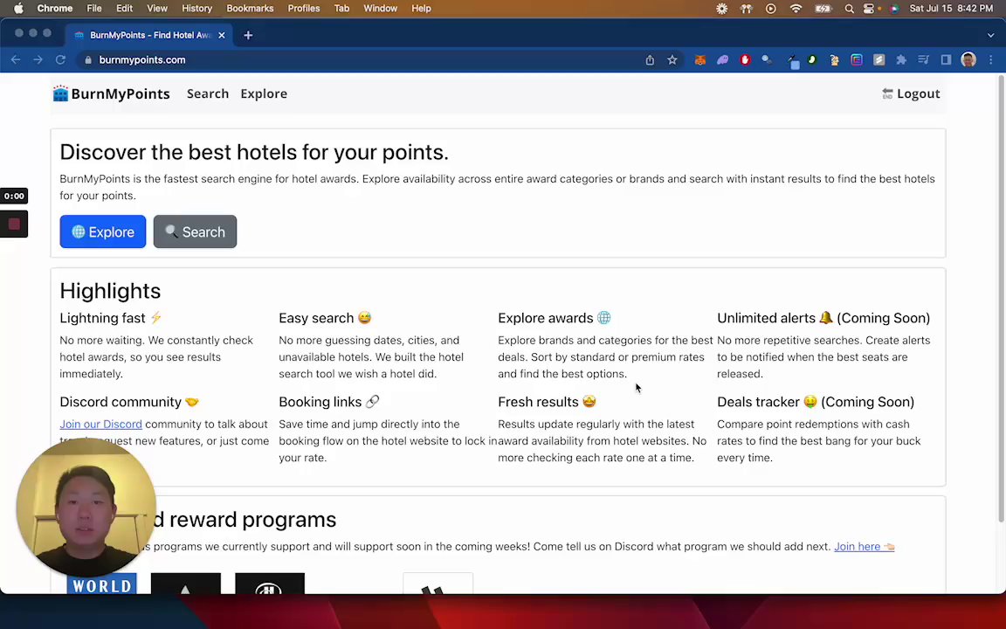
Task: Bookmark this page with the star icon
Action: click(x=672, y=59)
